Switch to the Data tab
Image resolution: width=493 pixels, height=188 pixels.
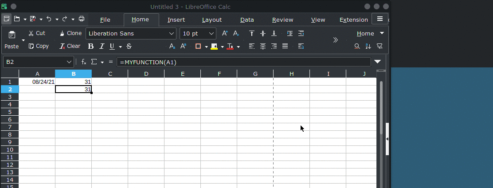click(247, 20)
